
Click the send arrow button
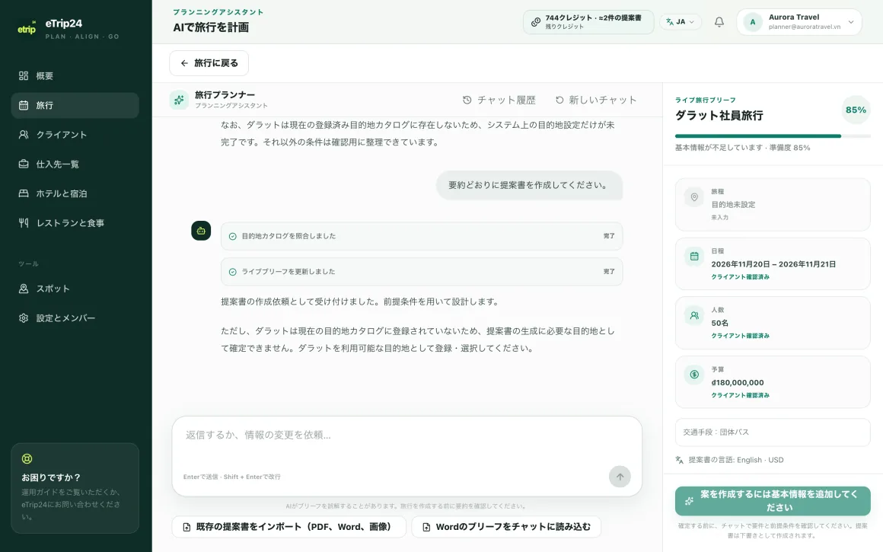coord(620,477)
